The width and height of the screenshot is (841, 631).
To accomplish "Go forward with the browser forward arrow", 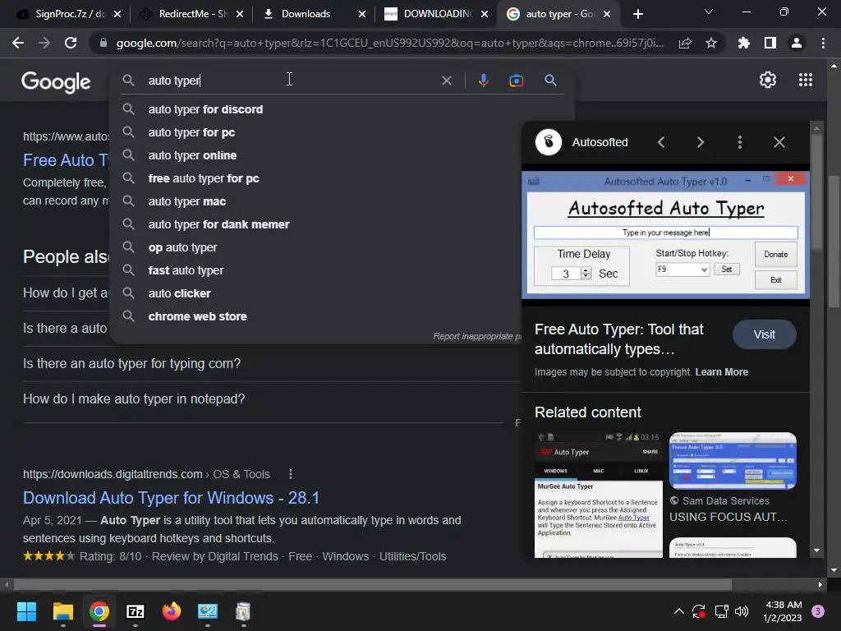I will [44, 43].
